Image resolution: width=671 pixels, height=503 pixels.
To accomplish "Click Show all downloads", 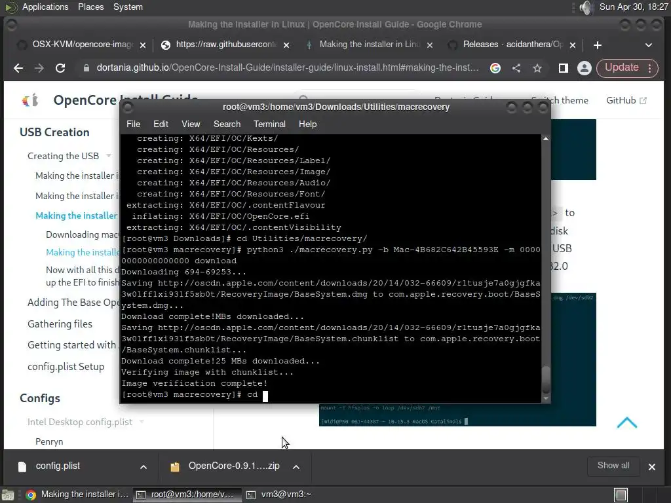I will [613, 466].
